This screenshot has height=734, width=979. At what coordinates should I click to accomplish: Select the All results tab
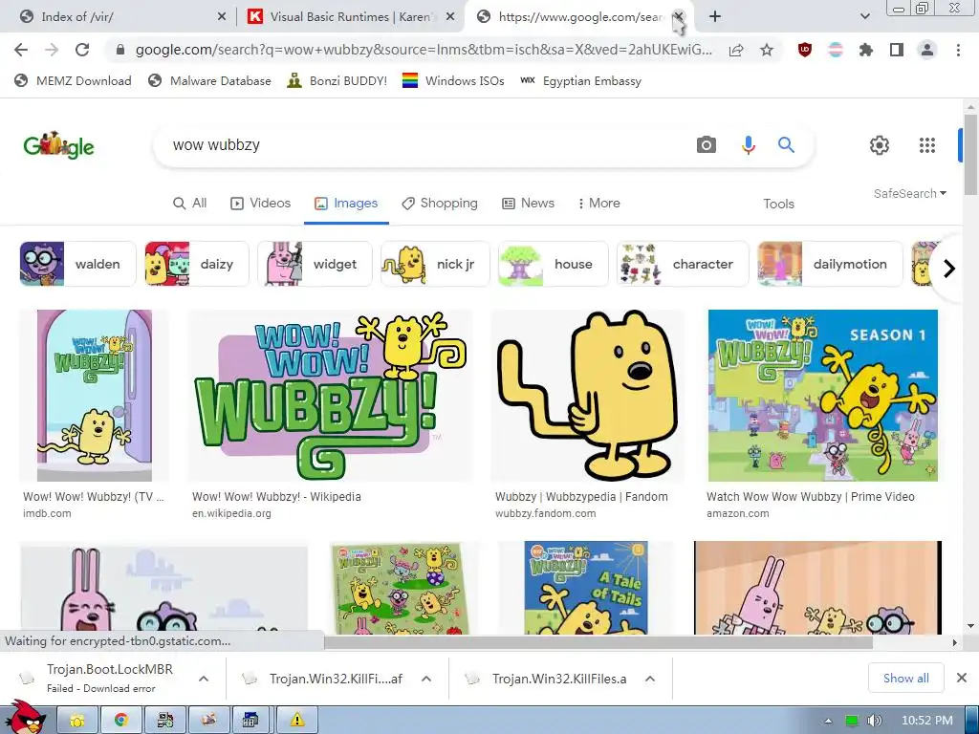point(190,204)
